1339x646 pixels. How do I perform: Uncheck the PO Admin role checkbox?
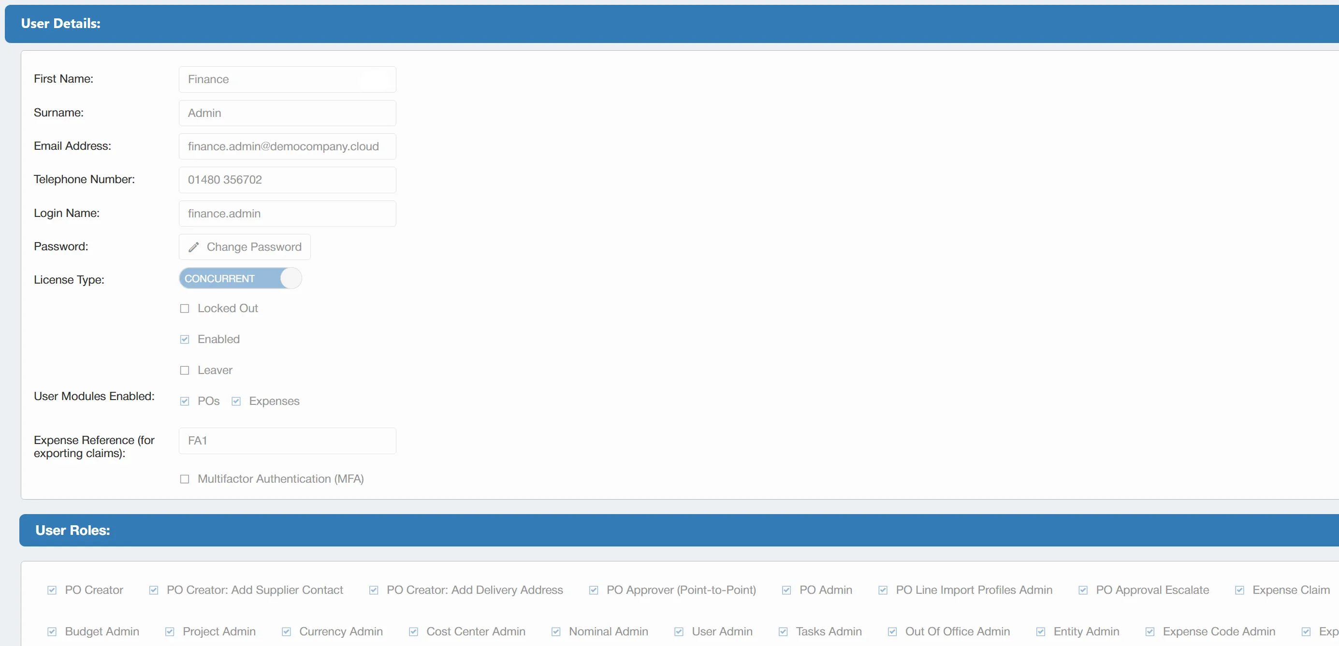tap(786, 590)
